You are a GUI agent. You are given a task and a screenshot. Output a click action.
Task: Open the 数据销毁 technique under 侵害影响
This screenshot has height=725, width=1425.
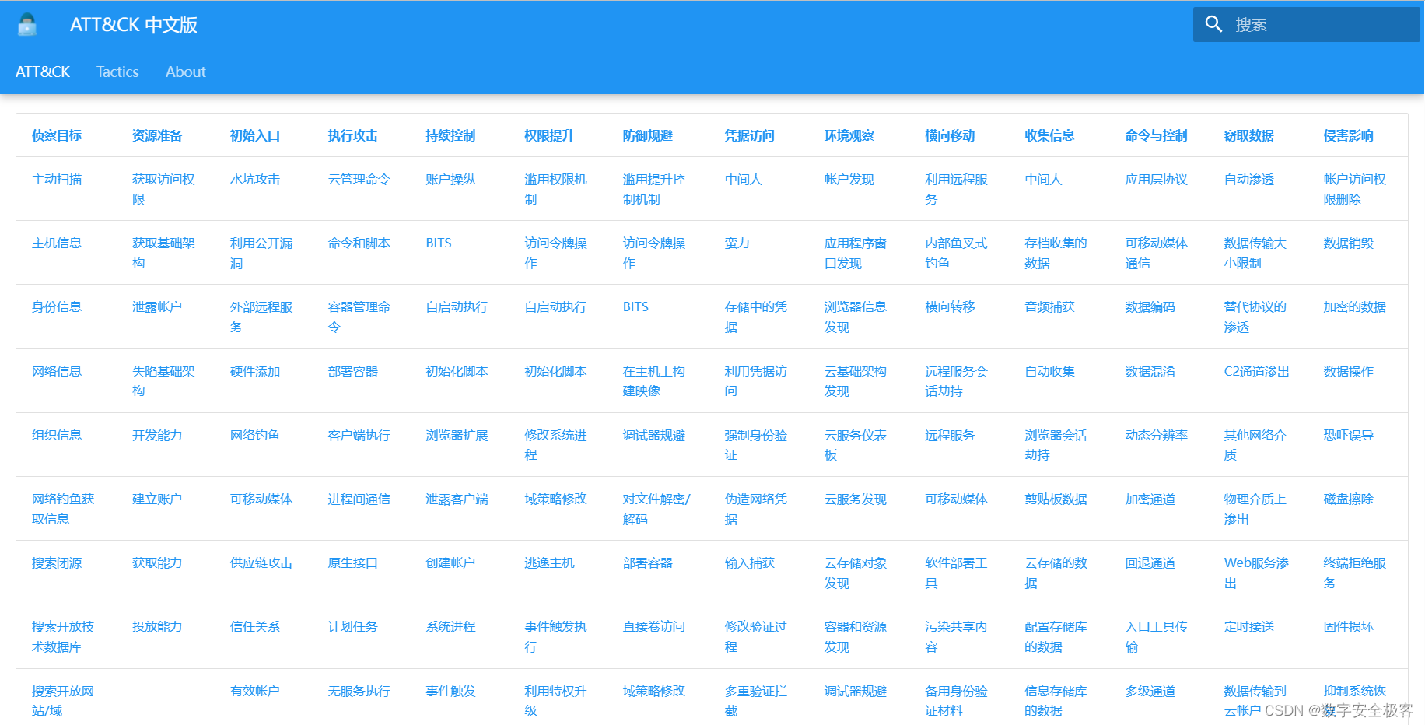click(x=1346, y=243)
